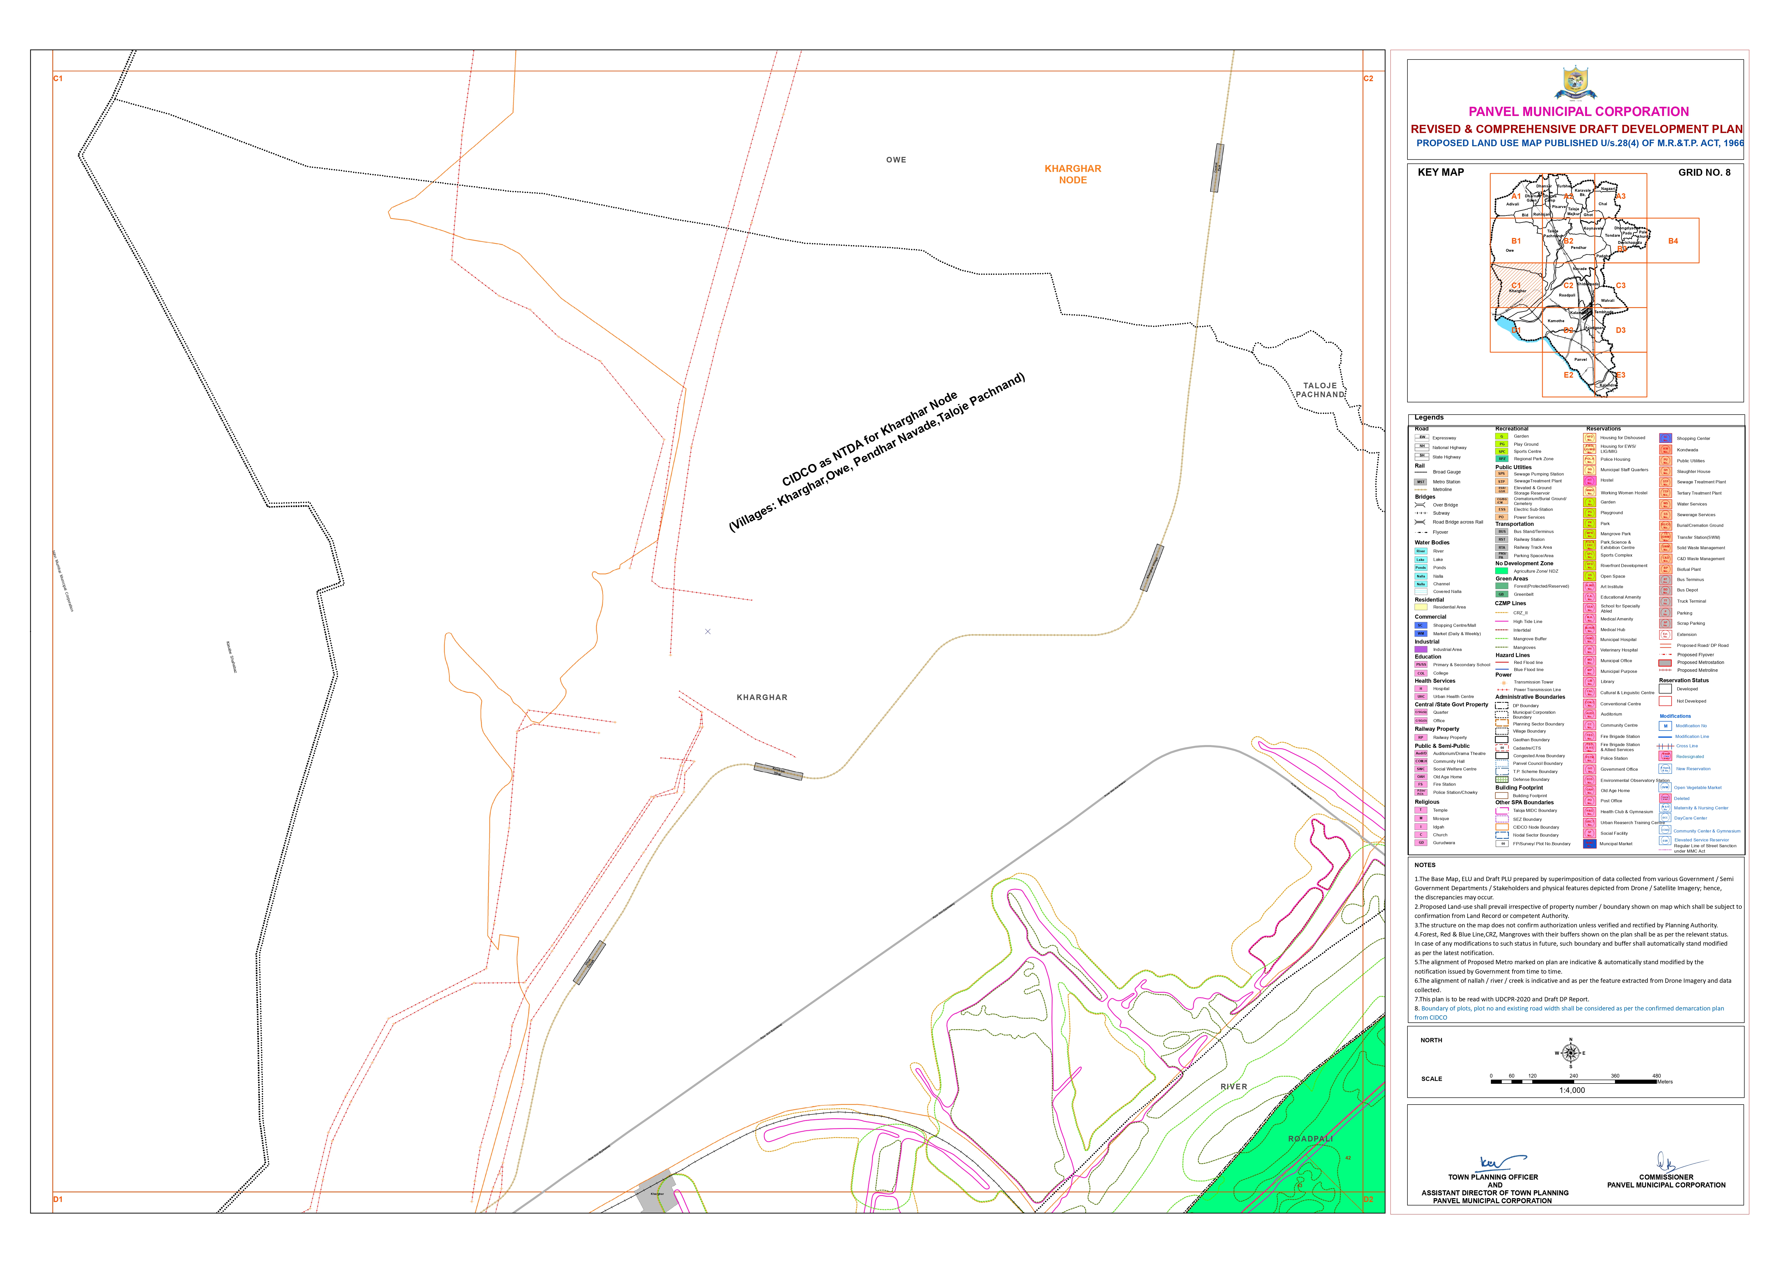The height and width of the screenshot is (1263, 1785).
Task: Click the RIVER label on map
Action: click(x=1234, y=1087)
